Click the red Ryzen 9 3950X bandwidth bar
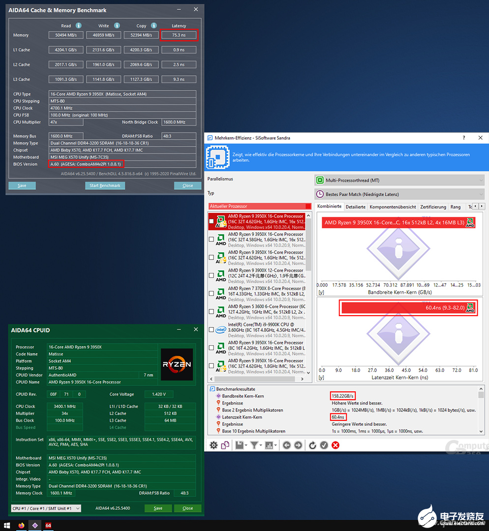 point(398,223)
